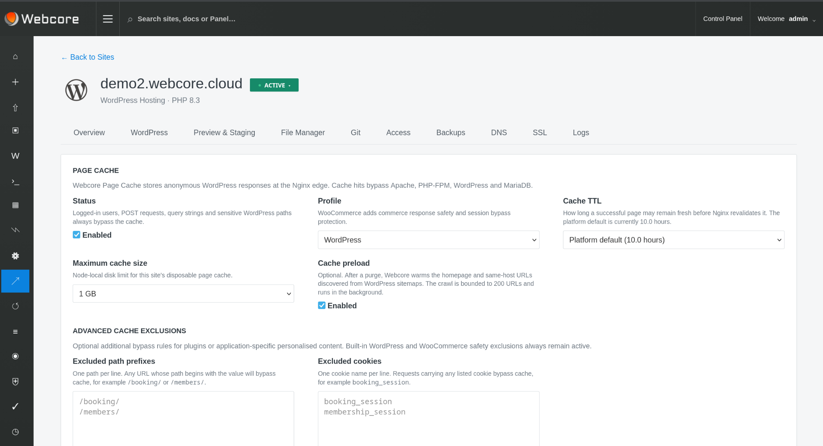Screen dimensions: 823x446
Task: Click the plus add icon in sidebar
Action: [x=15, y=82]
